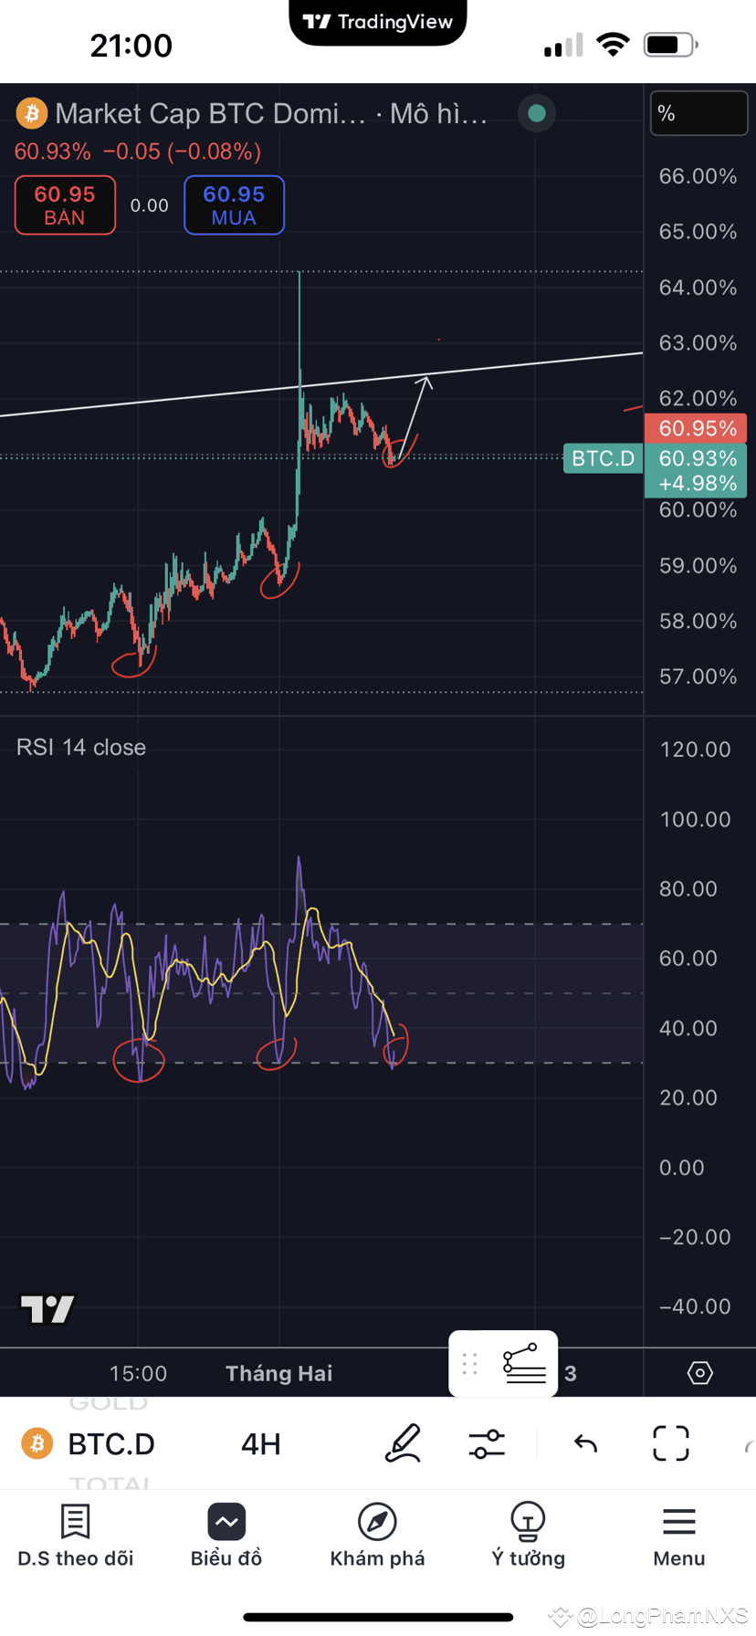Image resolution: width=756 pixels, height=1636 pixels.
Task: Open the drawing tools trend line panel icon
Action: (525, 1364)
